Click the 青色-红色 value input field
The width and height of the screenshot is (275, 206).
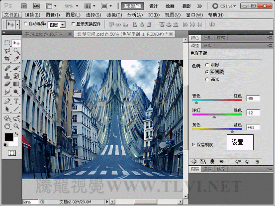click(253, 98)
